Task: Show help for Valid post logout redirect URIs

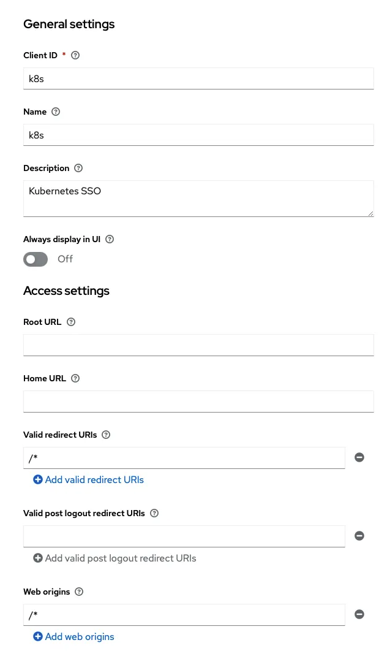Action: pos(154,512)
